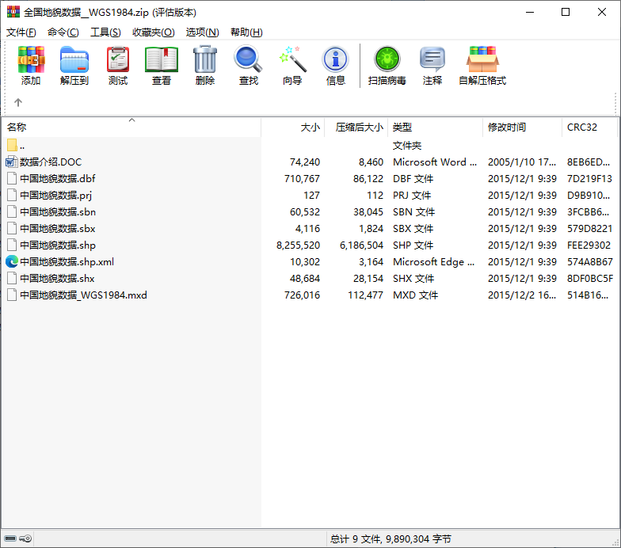The image size is (621, 548).
Task: Sort by 压缩后大小 column header
Action: (x=356, y=127)
